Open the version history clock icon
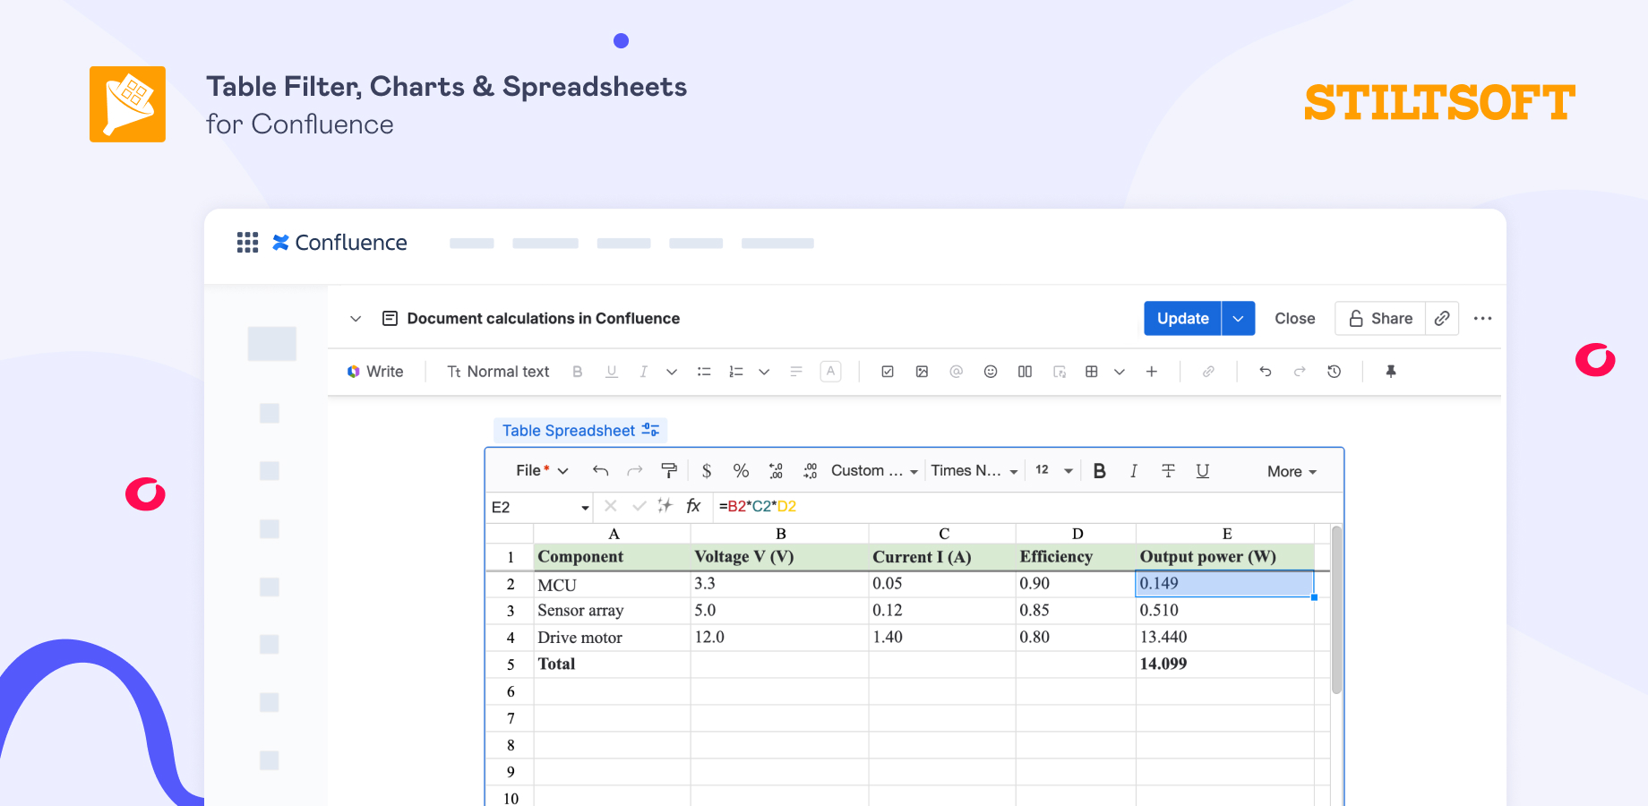 pyautogui.click(x=1335, y=372)
